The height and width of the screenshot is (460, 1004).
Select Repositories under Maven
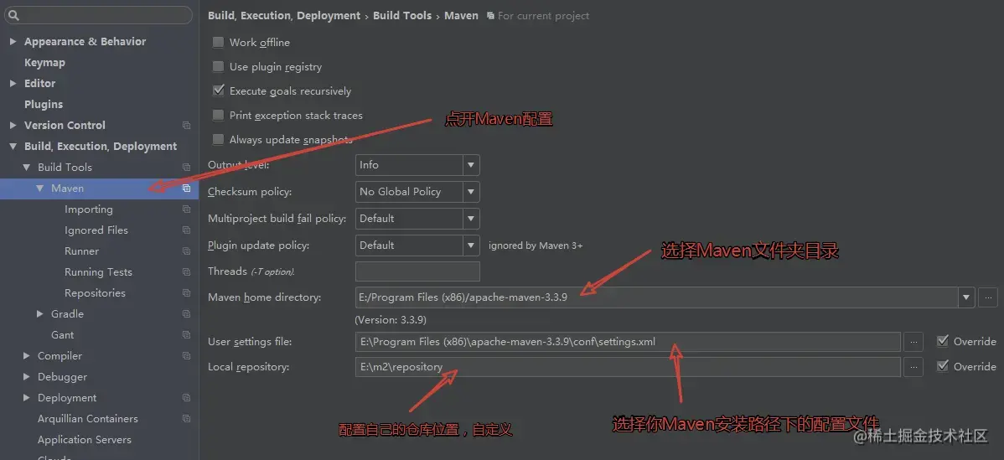(x=95, y=293)
